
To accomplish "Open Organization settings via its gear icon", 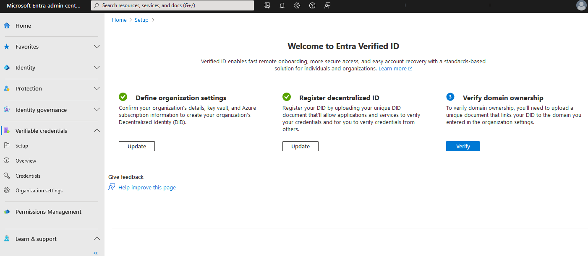I will coord(7,190).
